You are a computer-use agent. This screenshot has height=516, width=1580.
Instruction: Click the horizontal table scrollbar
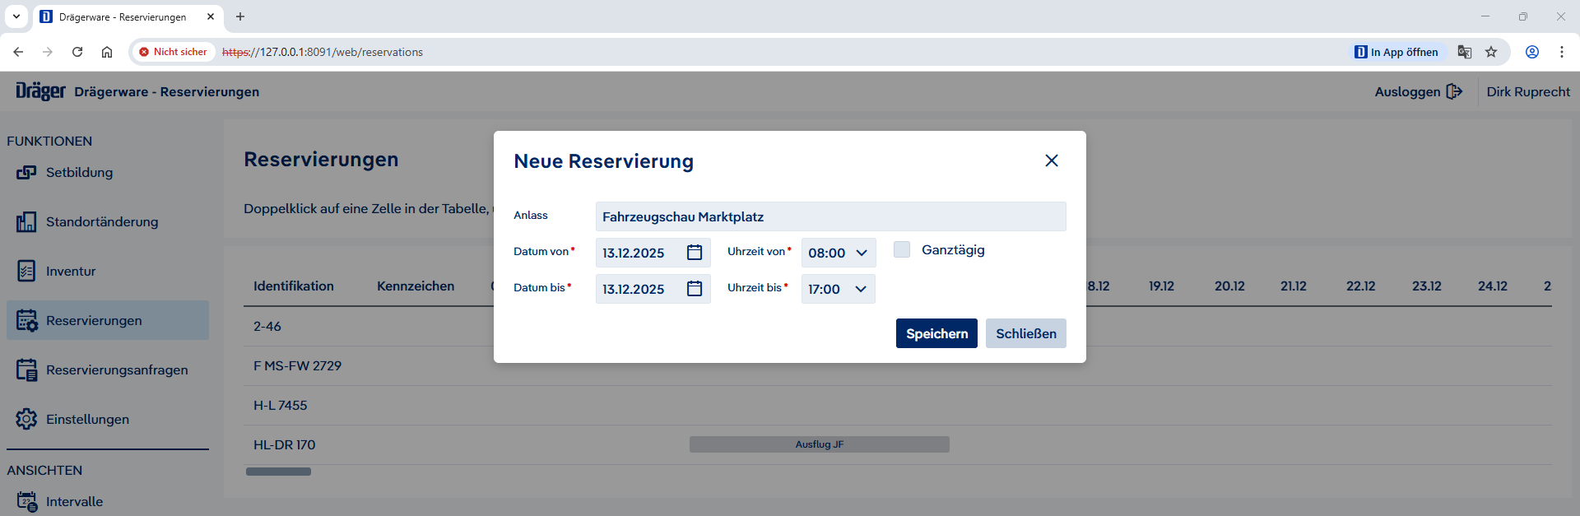click(278, 472)
